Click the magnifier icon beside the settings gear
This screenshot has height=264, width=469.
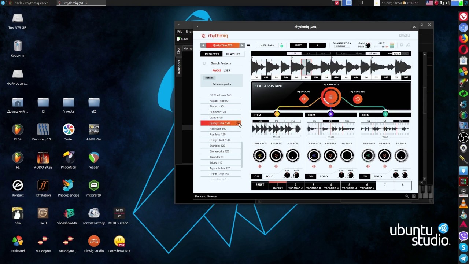coord(409,45)
